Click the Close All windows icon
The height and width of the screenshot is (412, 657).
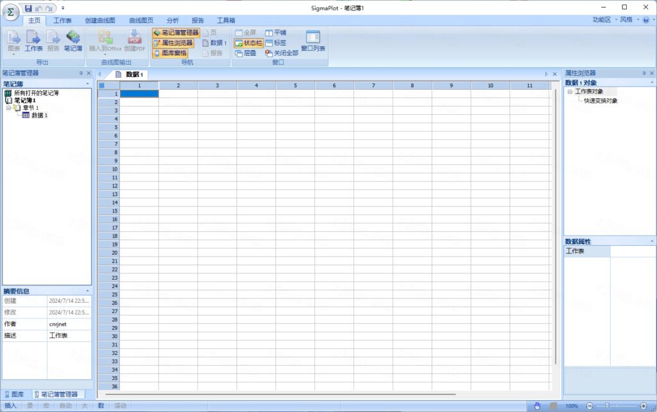click(x=282, y=53)
